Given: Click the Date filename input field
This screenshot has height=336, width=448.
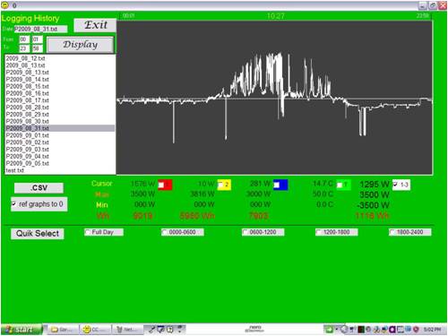Looking at the screenshot, I should [40, 29].
